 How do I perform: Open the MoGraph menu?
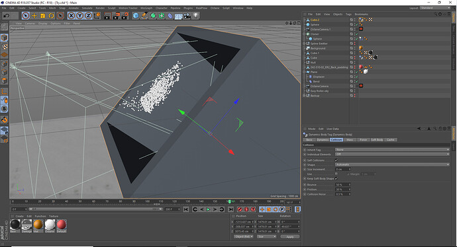pyautogui.click(x=146, y=8)
